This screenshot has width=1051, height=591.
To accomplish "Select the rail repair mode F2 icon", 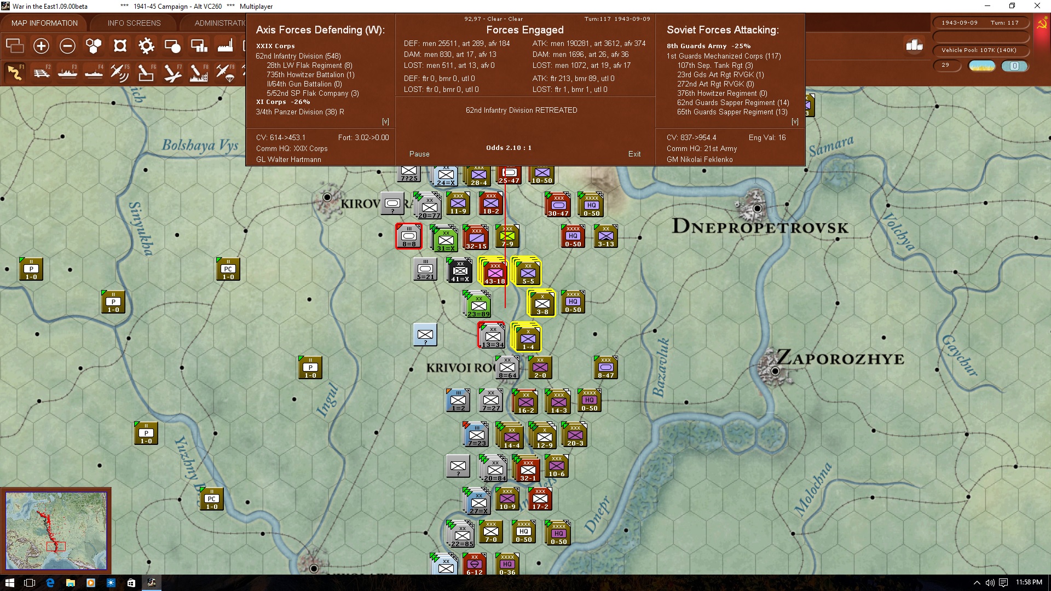I will point(41,72).
